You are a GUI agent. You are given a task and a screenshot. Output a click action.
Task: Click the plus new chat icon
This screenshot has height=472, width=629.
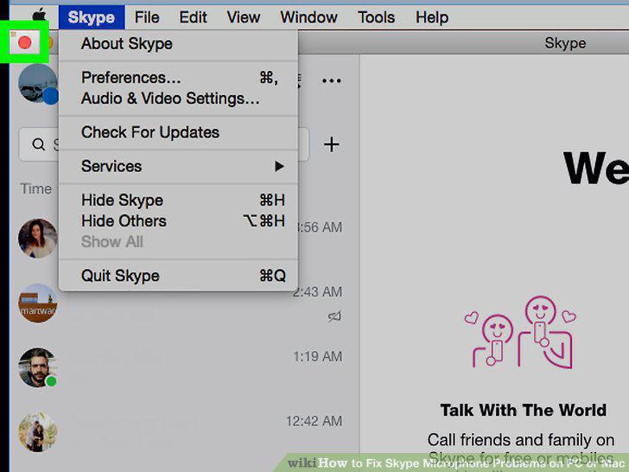tap(332, 144)
